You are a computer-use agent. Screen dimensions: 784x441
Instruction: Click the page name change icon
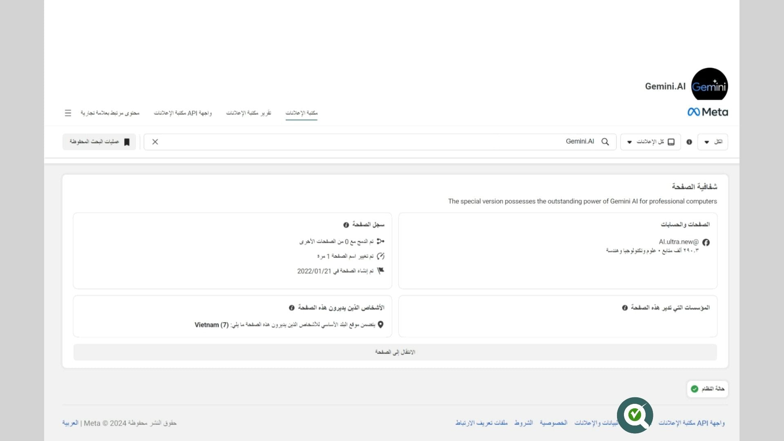pyautogui.click(x=381, y=256)
